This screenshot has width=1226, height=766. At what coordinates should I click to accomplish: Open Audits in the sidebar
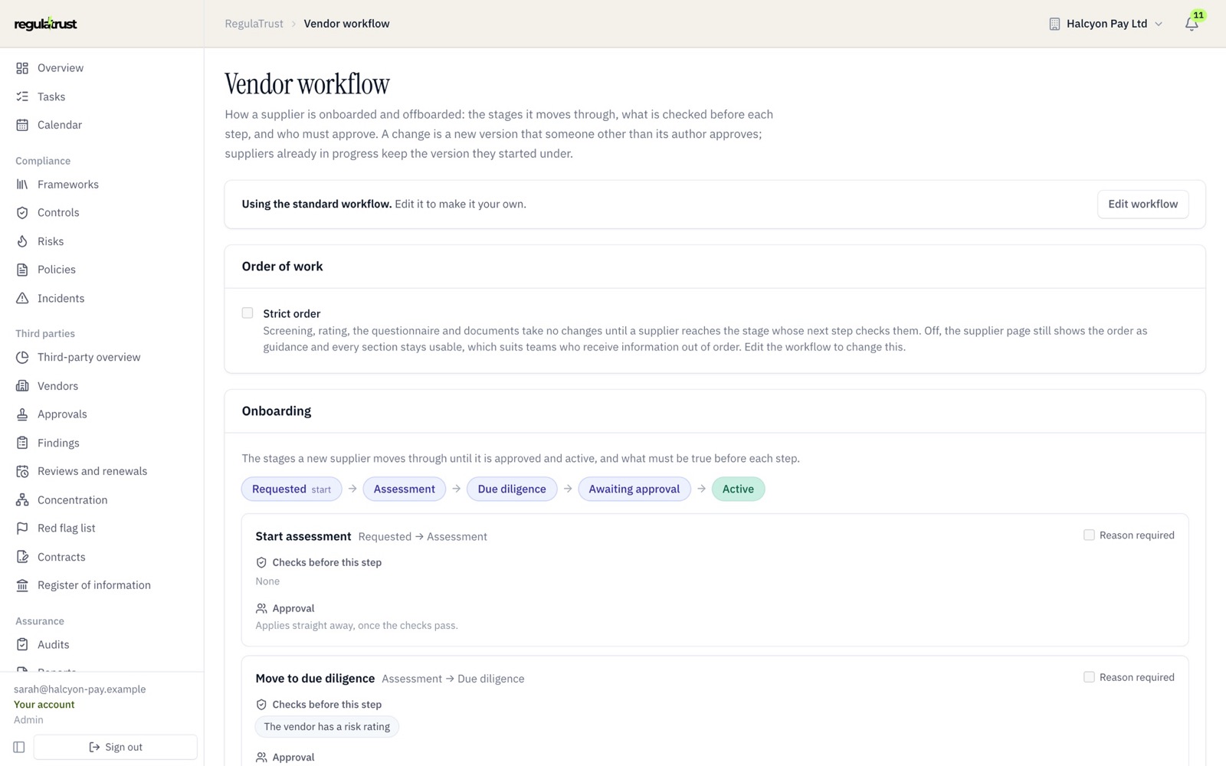click(53, 645)
